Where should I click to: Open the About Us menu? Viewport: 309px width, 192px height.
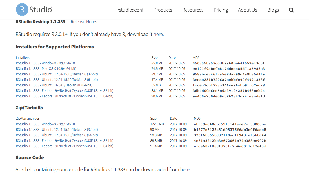(x=247, y=10)
